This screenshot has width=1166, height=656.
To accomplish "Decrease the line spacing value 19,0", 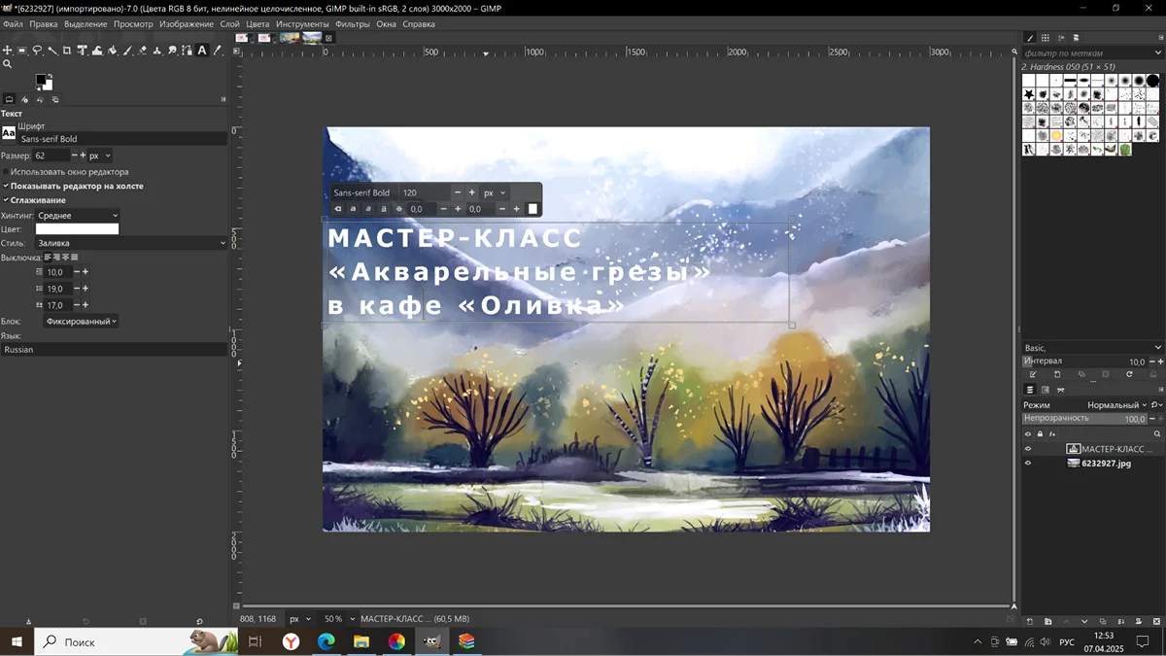I will click(77, 289).
